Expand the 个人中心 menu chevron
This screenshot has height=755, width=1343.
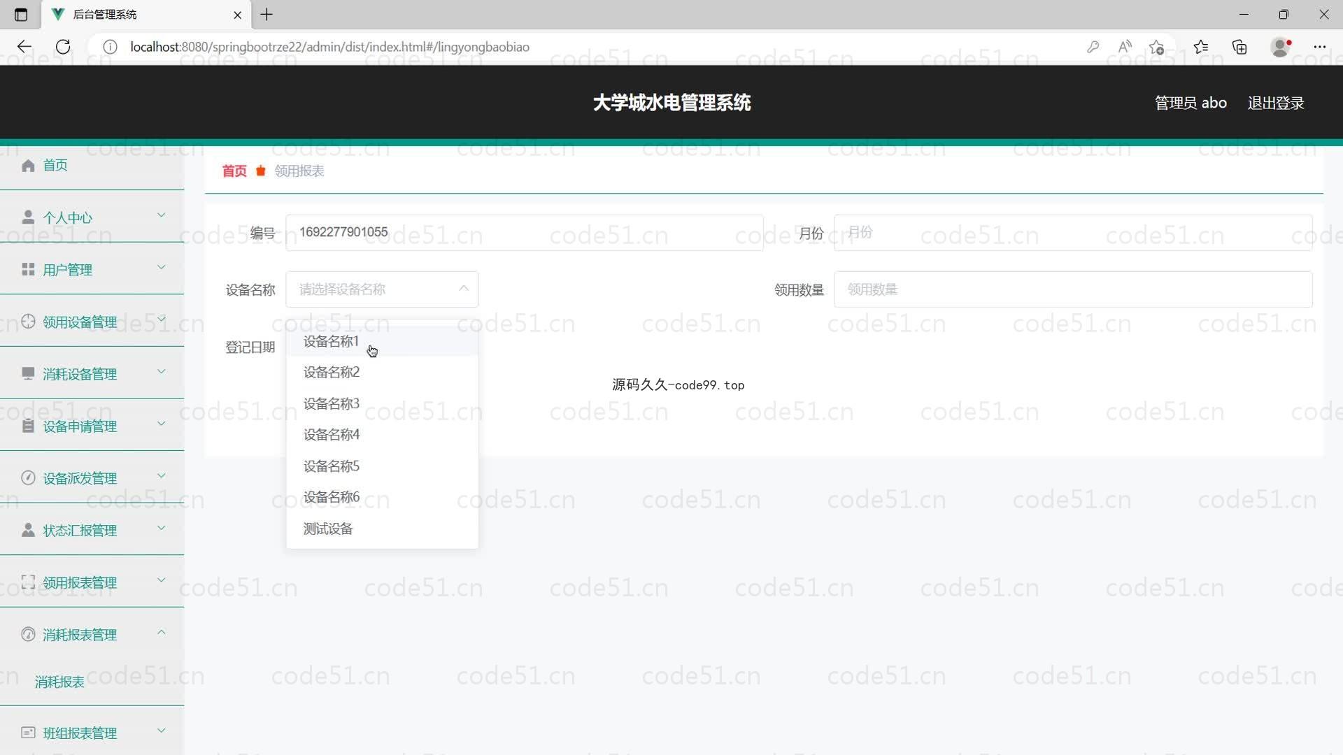[x=162, y=215]
